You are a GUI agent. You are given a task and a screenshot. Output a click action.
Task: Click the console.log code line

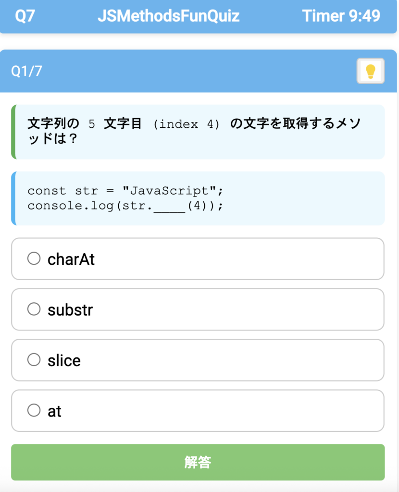[x=125, y=206]
